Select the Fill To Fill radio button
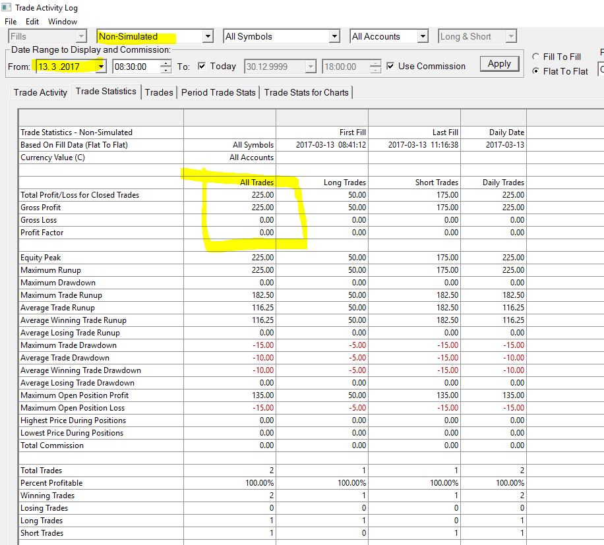The image size is (604, 545). point(535,57)
